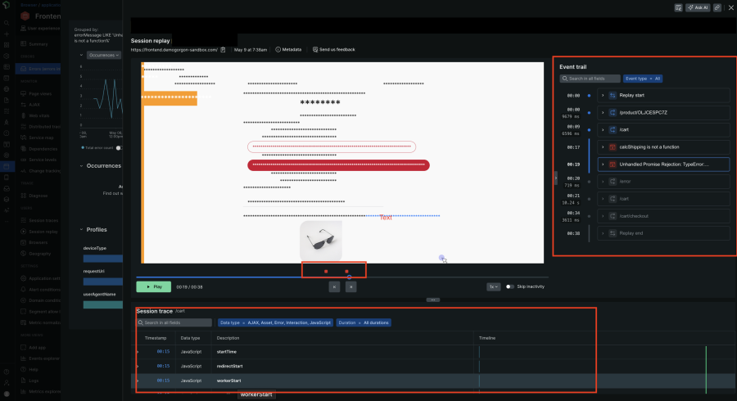
Task: Open the Duration filter in Session trace
Action: (364, 322)
